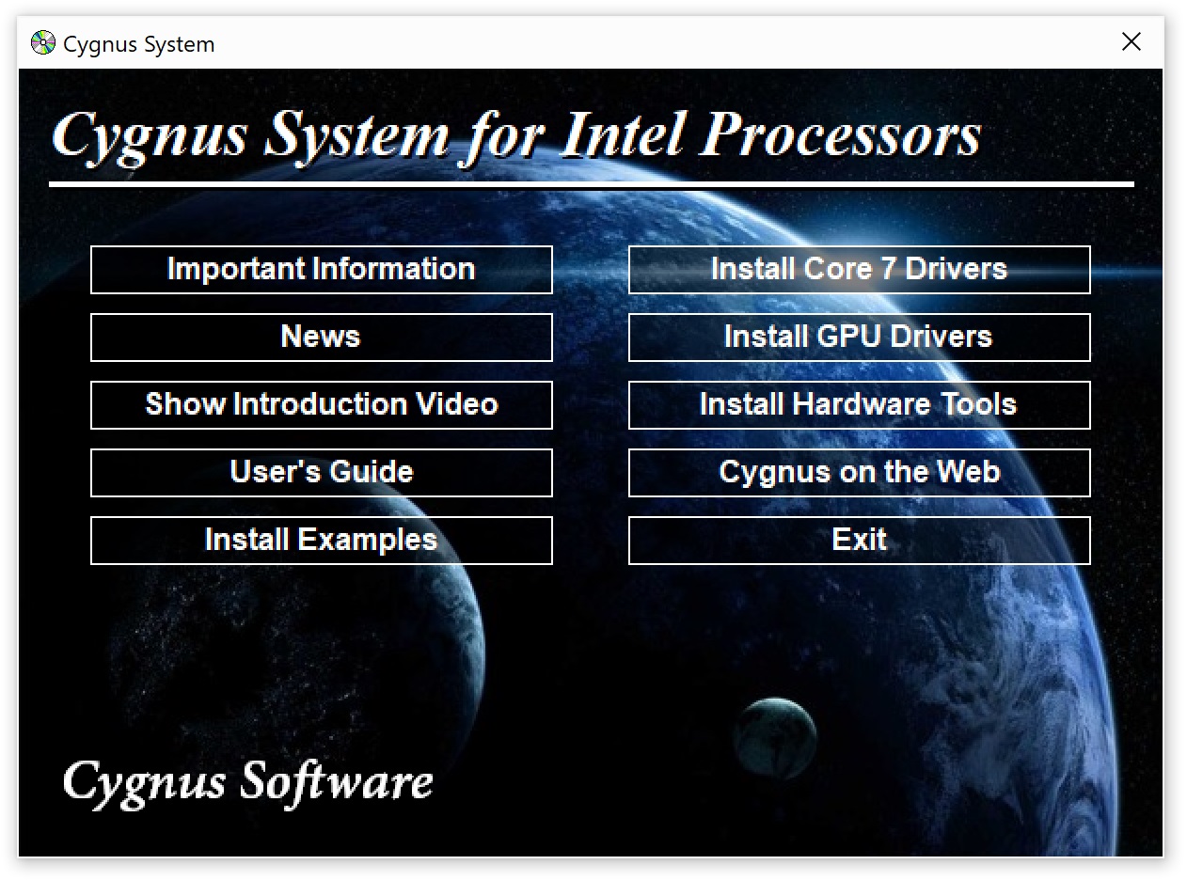1187x880 pixels.
Task: Click the 'Cygnus System for Intel Processors' heading
Action: (516, 136)
